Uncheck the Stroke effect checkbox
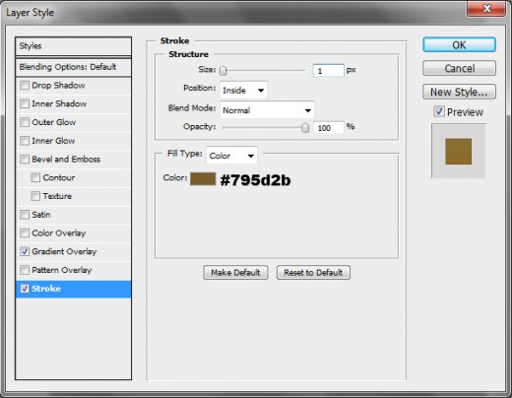The height and width of the screenshot is (398, 512). point(25,289)
